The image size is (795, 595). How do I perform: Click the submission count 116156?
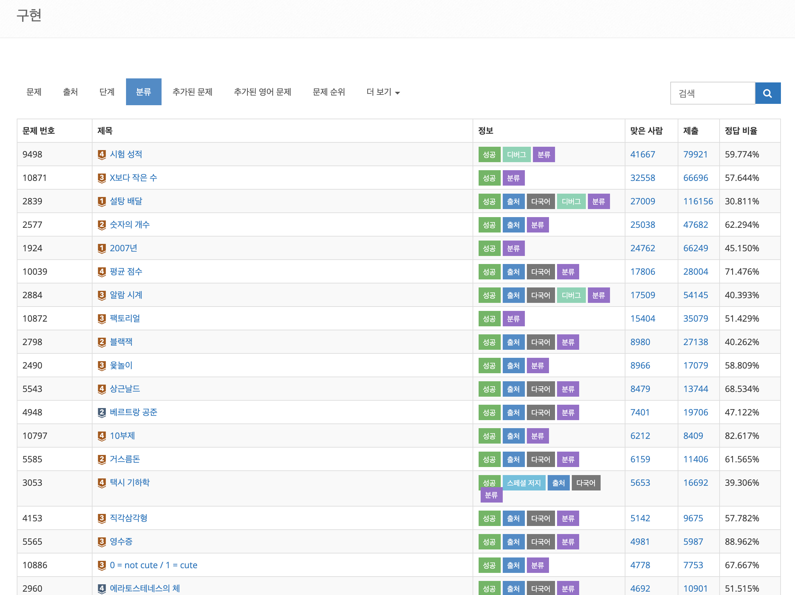tap(697, 202)
